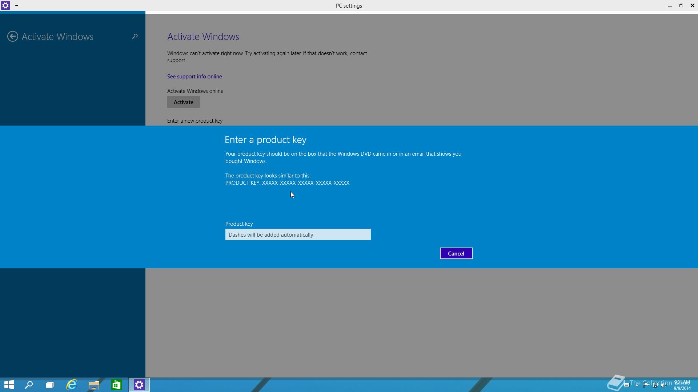Click 'Enter a new product key' label
This screenshot has height=392, width=698.
point(195,121)
